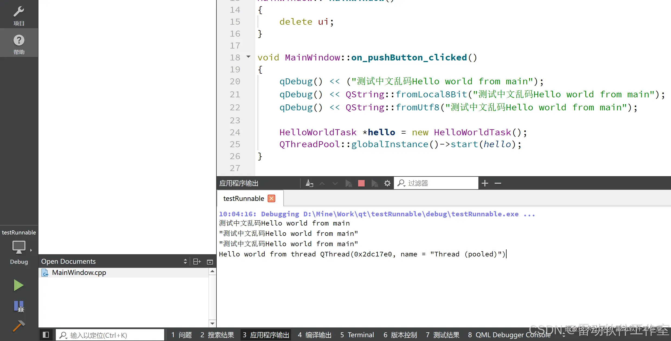The height and width of the screenshot is (341, 671).
Task: Click the green Run button
Action: point(18,285)
